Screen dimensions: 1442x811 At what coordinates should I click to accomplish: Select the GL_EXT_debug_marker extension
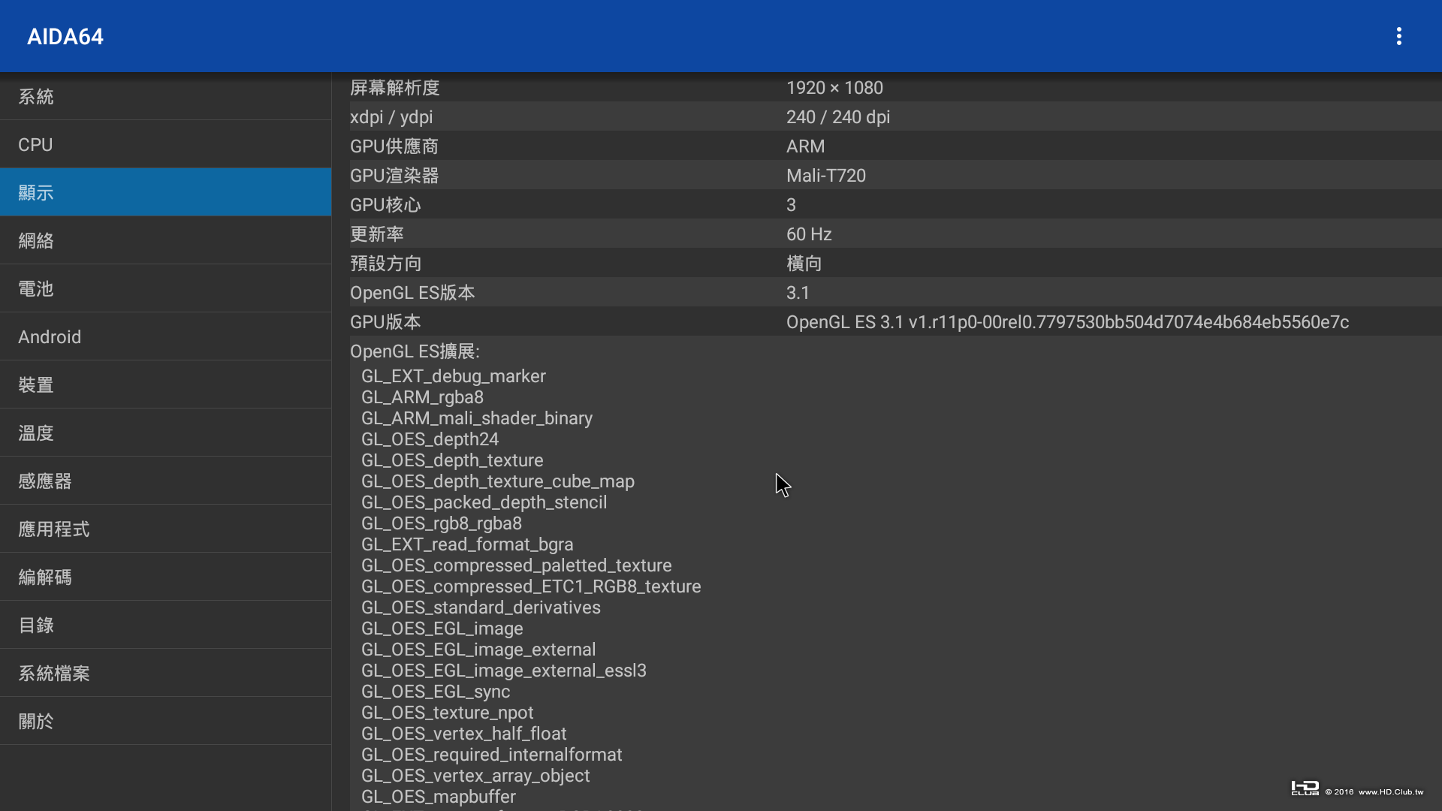454,376
